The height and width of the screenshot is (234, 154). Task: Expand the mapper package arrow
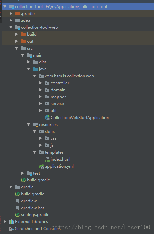click(x=40, y=97)
